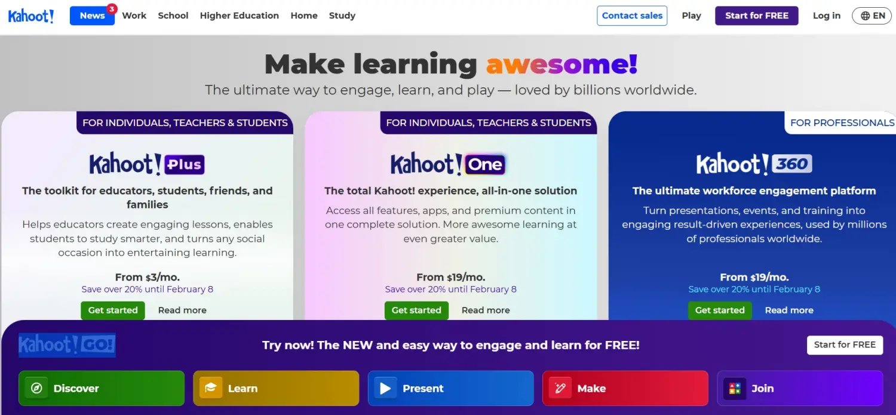Click the compass icon on Discover
Viewport: 896px width, 415px height.
[x=36, y=388]
